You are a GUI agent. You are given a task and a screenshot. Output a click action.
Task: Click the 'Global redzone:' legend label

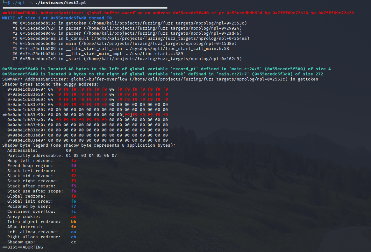[x=26, y=196]
